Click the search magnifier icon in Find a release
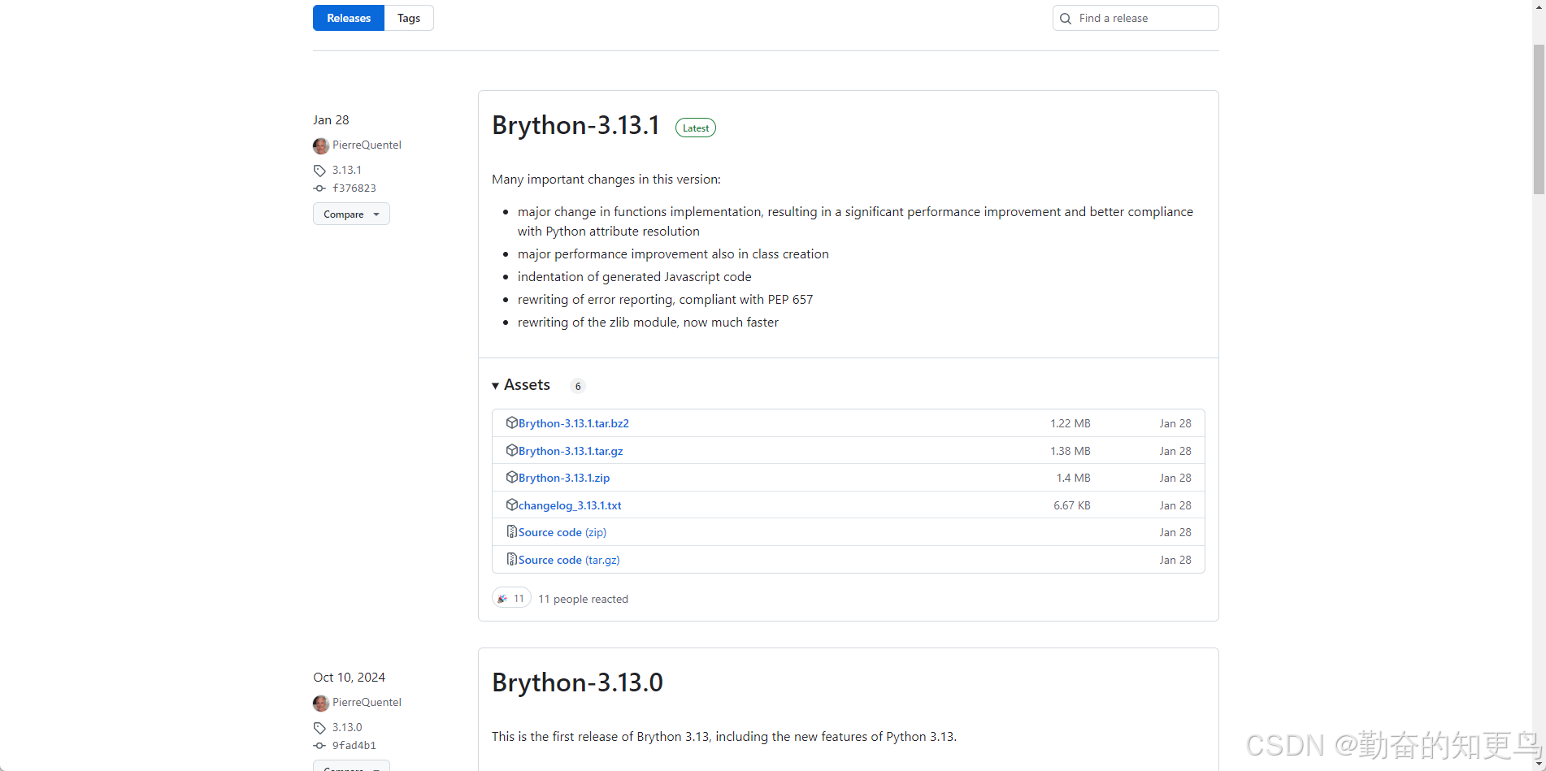 1066,19
